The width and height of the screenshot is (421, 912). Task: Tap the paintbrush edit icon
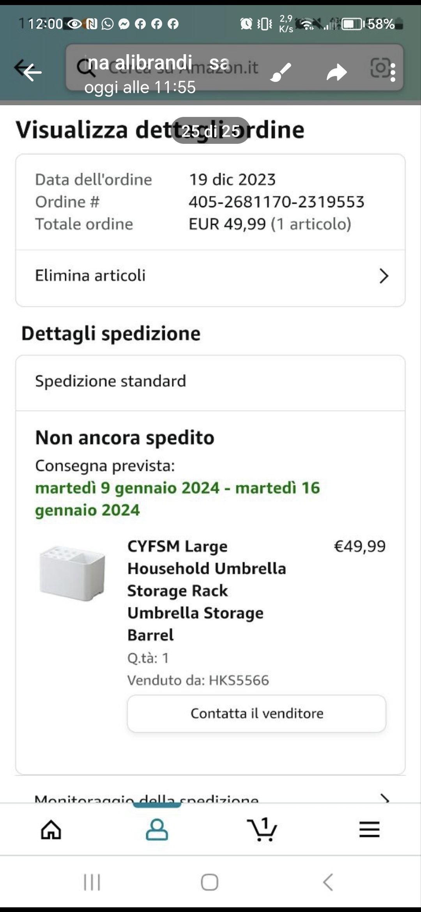[281, 72]
